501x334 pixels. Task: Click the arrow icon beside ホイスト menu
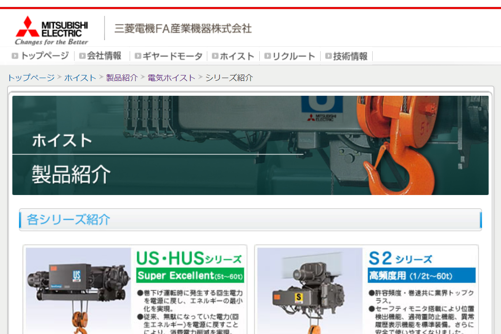pyautogui.click(x=215, y=56)
